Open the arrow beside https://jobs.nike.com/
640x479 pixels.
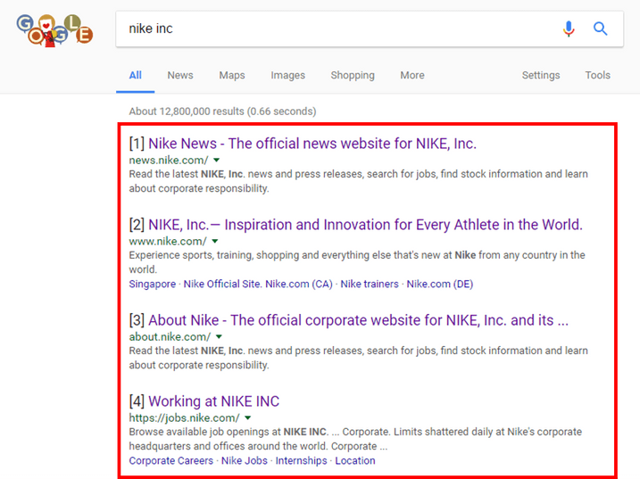[x=248, y=417]
